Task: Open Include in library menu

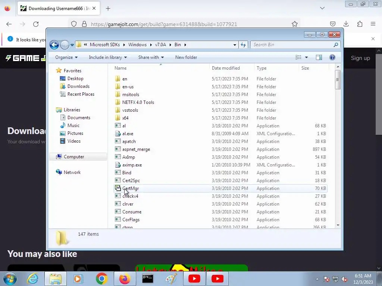Action: (108, 57)
